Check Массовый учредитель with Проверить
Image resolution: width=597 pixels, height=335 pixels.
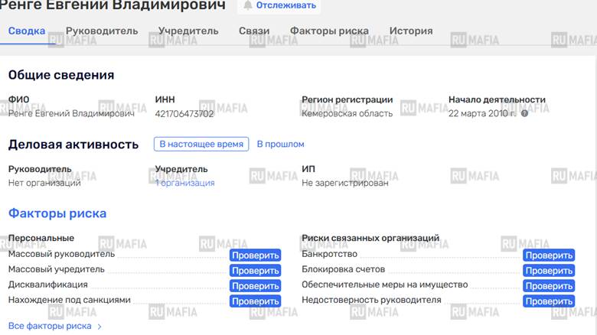255,271
